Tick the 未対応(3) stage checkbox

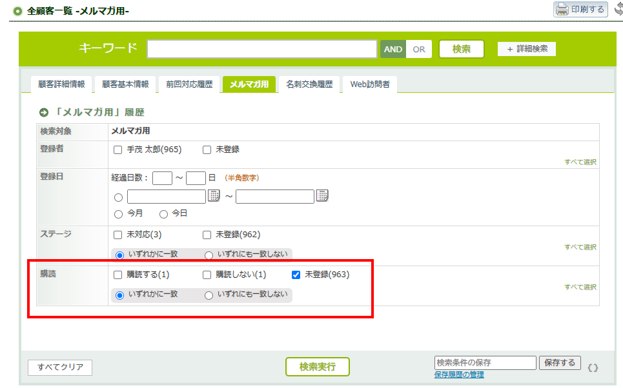(x=117, y=235)
